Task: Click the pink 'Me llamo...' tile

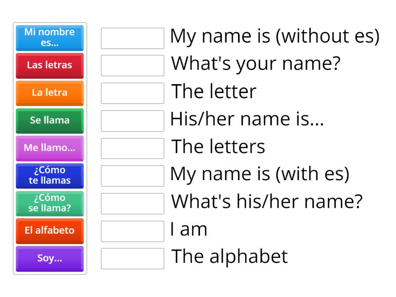Action: [50, 148]
